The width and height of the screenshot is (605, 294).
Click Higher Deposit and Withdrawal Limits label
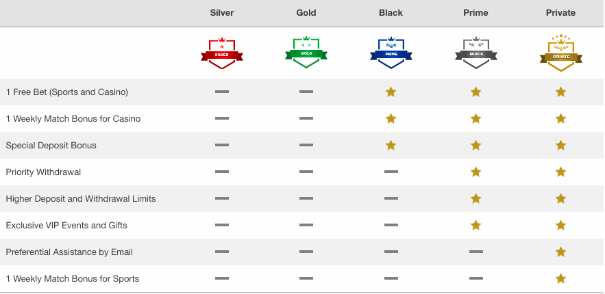coord(81,198)
